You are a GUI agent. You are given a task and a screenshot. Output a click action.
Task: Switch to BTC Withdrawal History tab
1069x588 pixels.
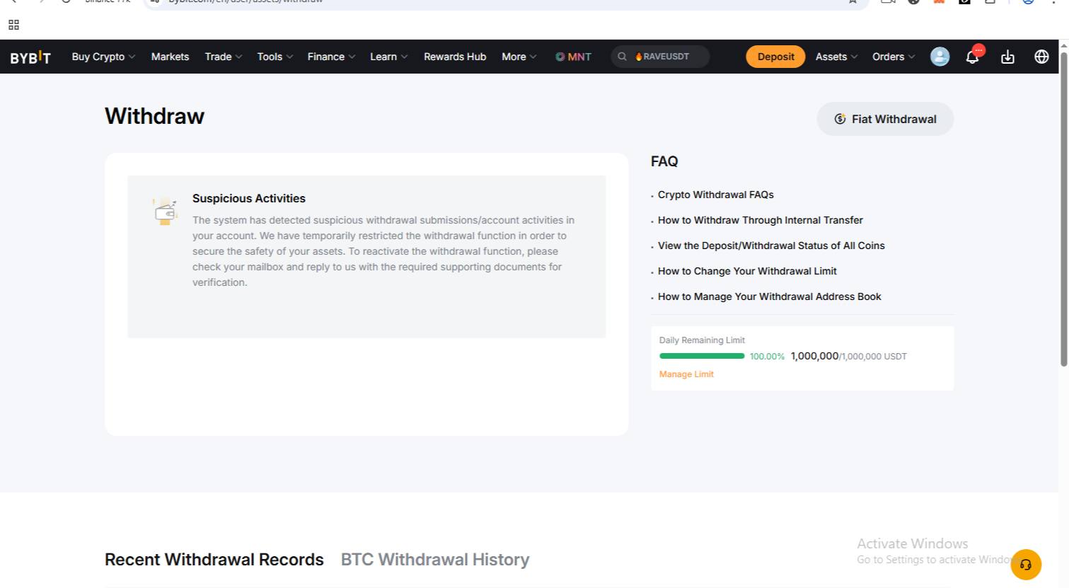tap(435, 560)
